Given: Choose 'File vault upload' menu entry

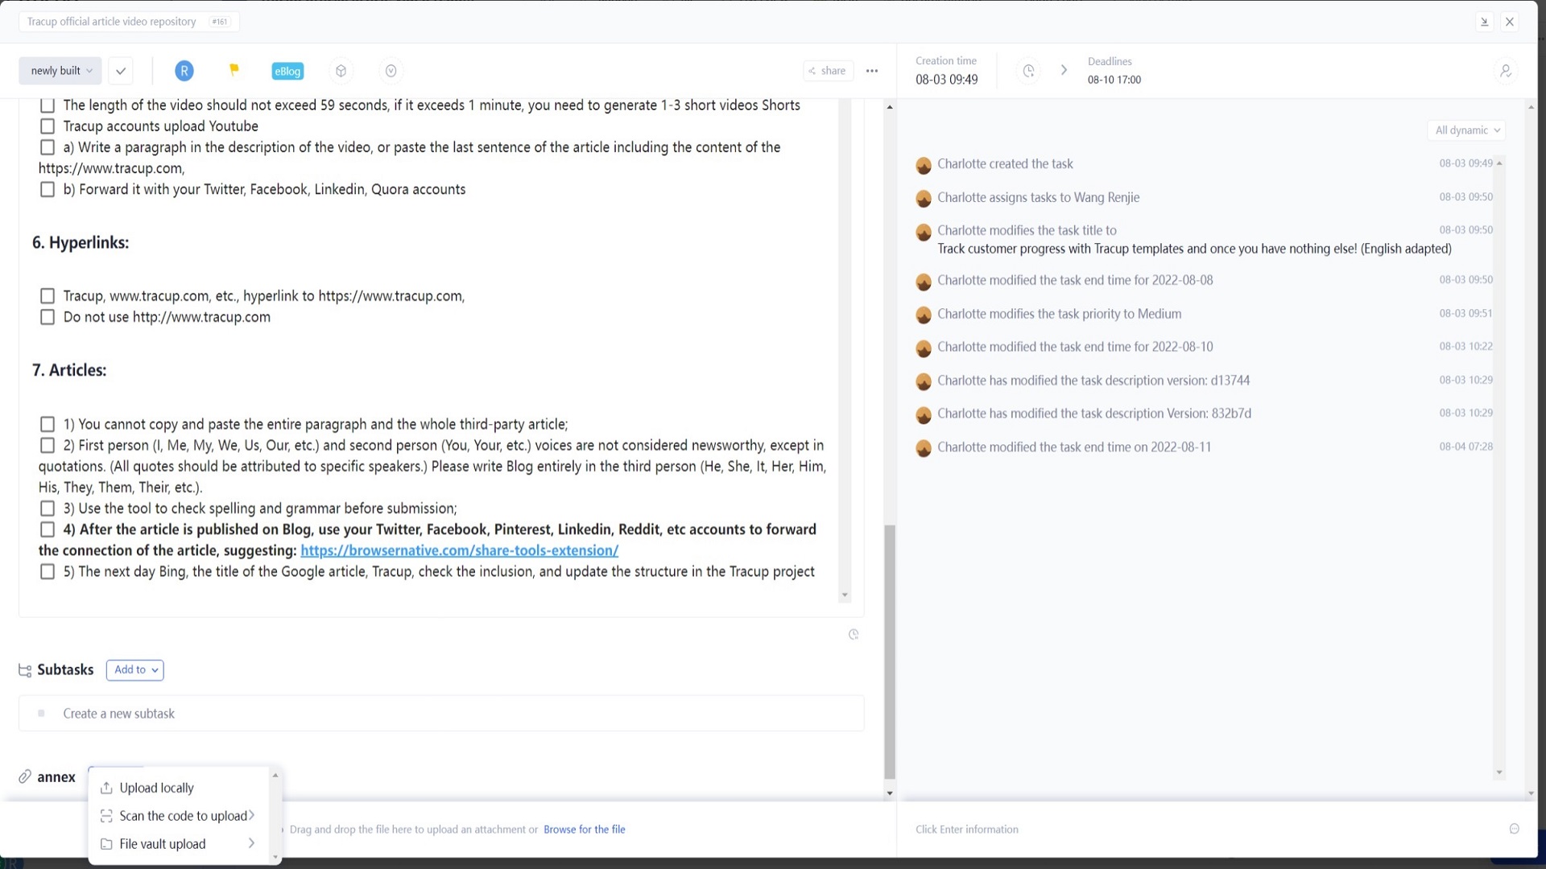Looking at the screenshot, I should pyautogui.click(x=163, y=844).
